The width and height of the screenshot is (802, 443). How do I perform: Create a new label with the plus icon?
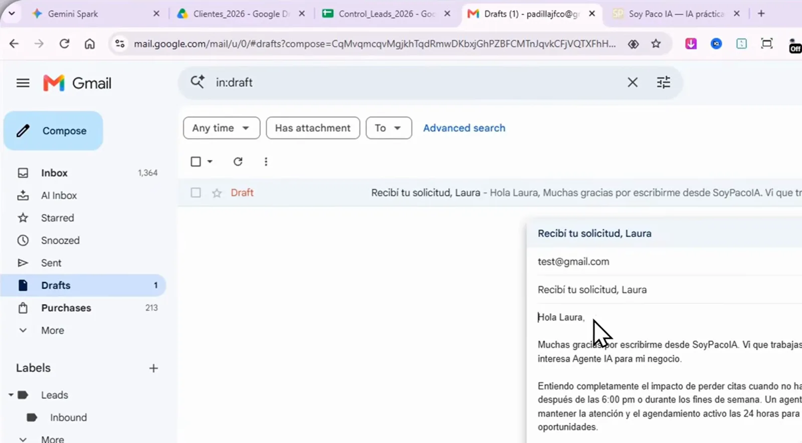[153, 368]
